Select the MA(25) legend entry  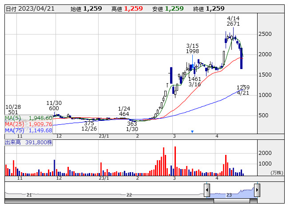(28, 124)
